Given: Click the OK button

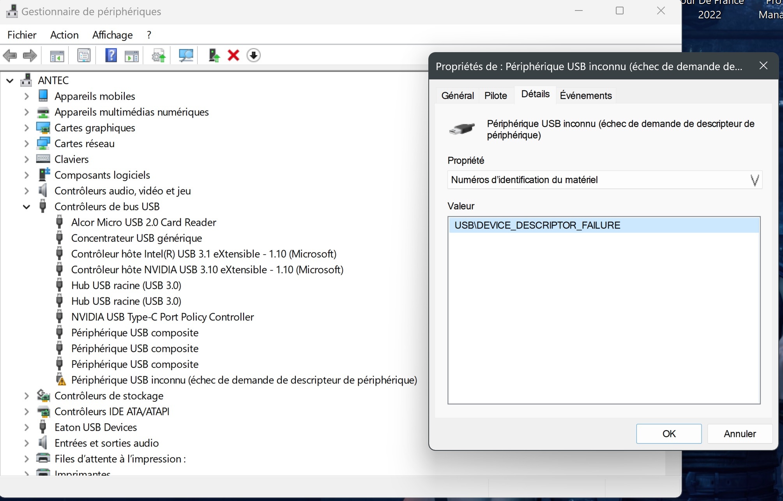Looking at the screenshot, I should 668,434.
